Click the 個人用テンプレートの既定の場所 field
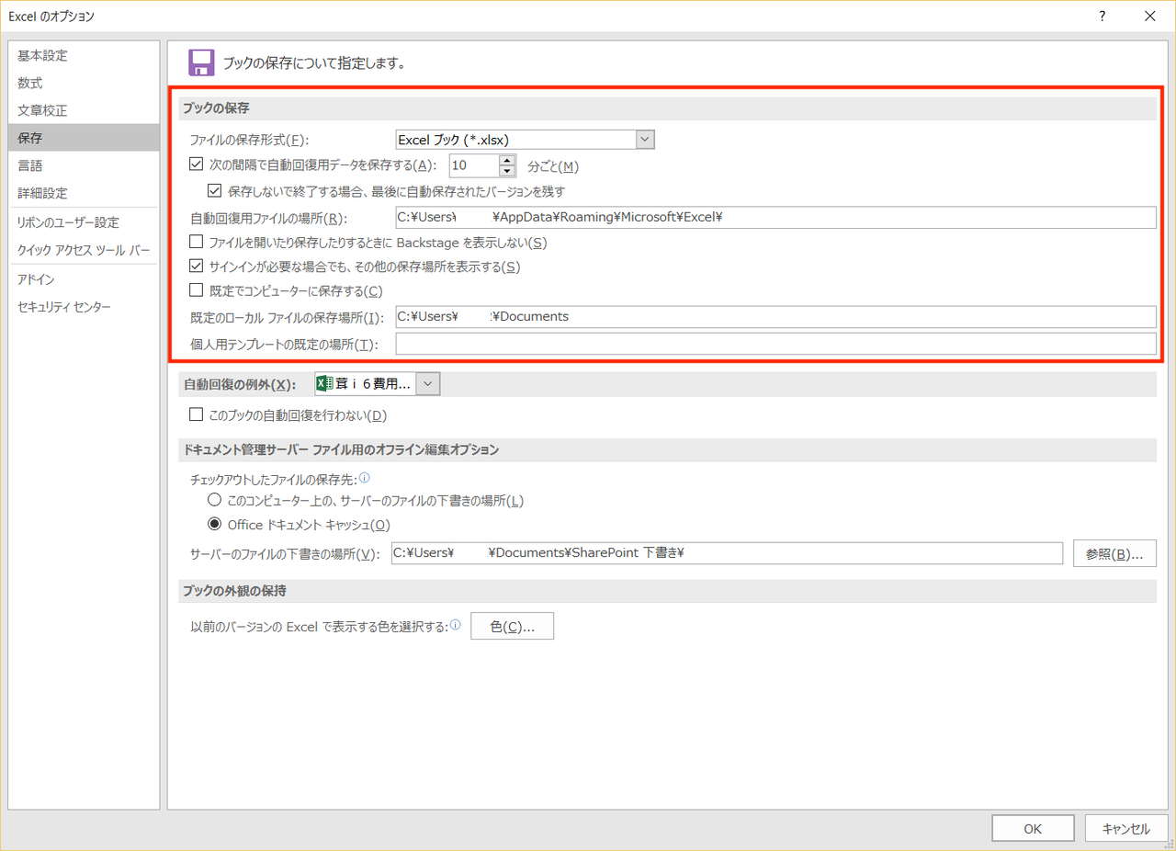 (775, 344)
